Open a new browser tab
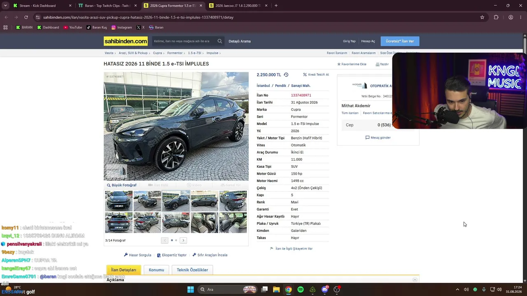Image resolution: width=527 pixels, height=296 pixels. pos(276,6)
